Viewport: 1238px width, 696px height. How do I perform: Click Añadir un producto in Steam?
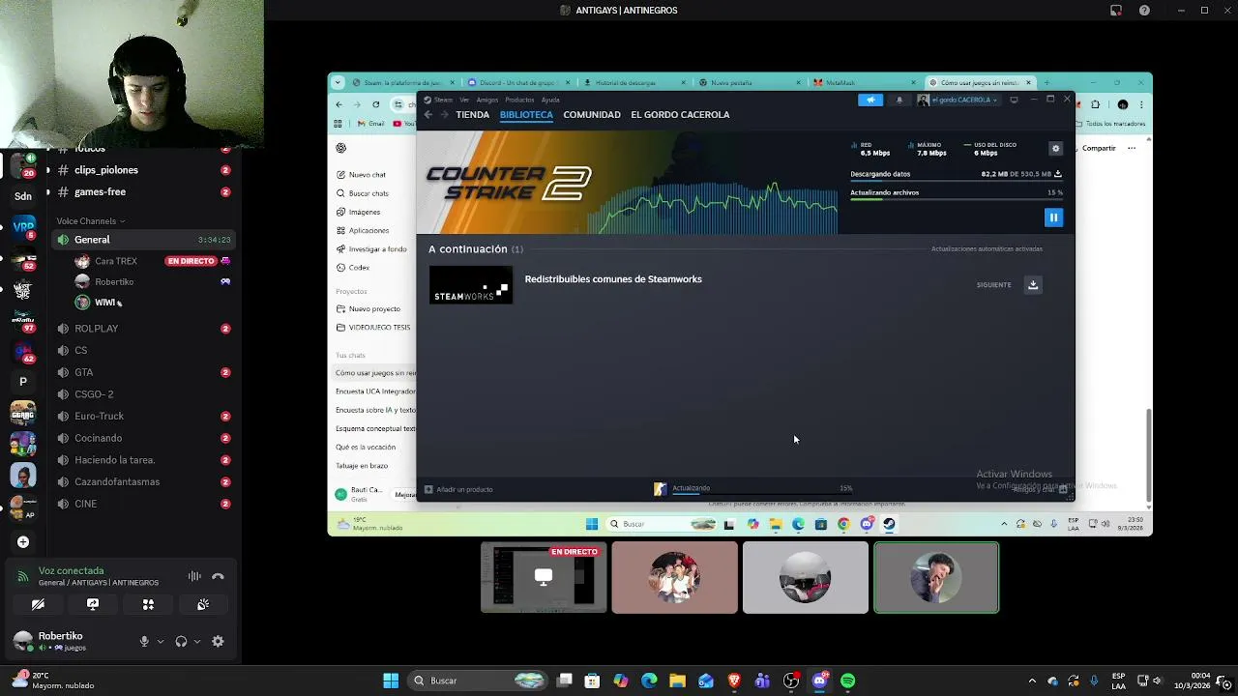[459, 489]
